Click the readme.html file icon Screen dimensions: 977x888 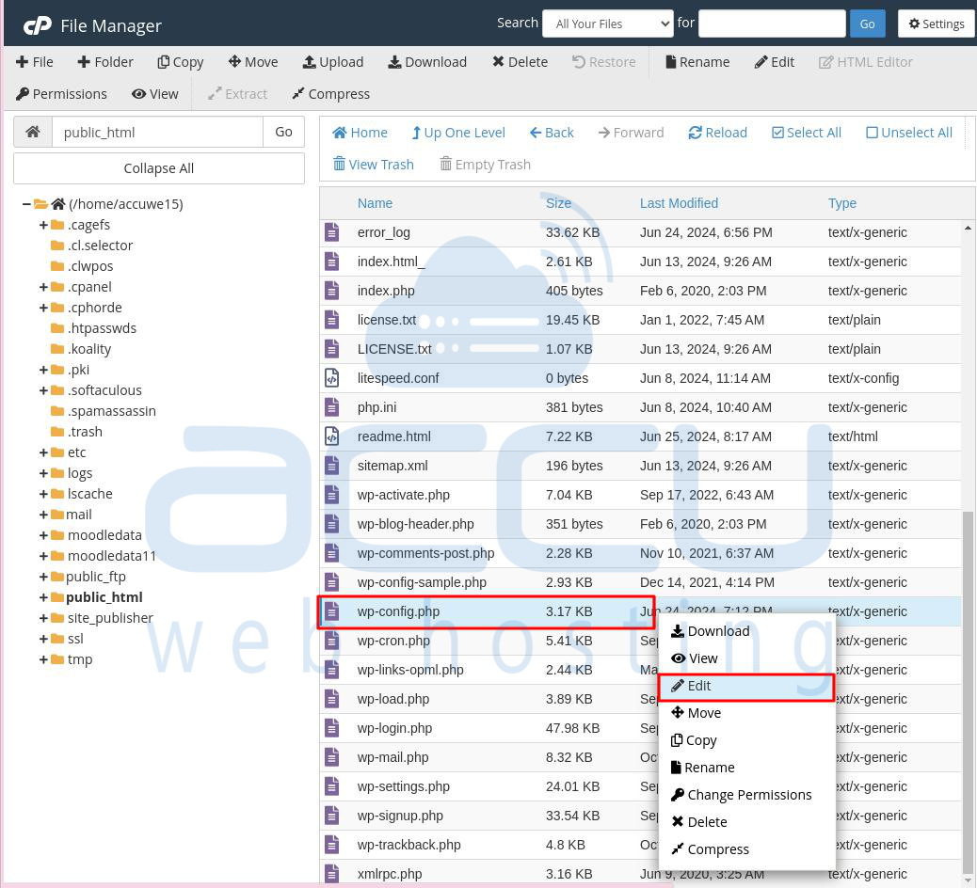coord(332,436)
